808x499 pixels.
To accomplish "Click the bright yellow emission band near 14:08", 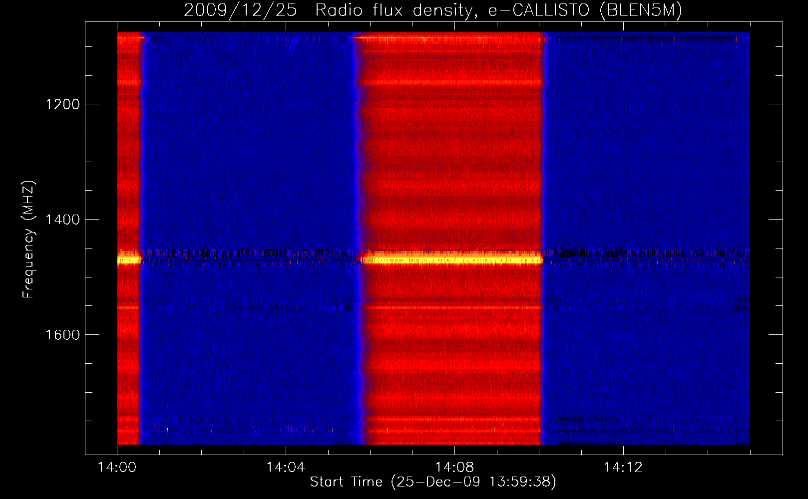I will [x=452, y=259].
